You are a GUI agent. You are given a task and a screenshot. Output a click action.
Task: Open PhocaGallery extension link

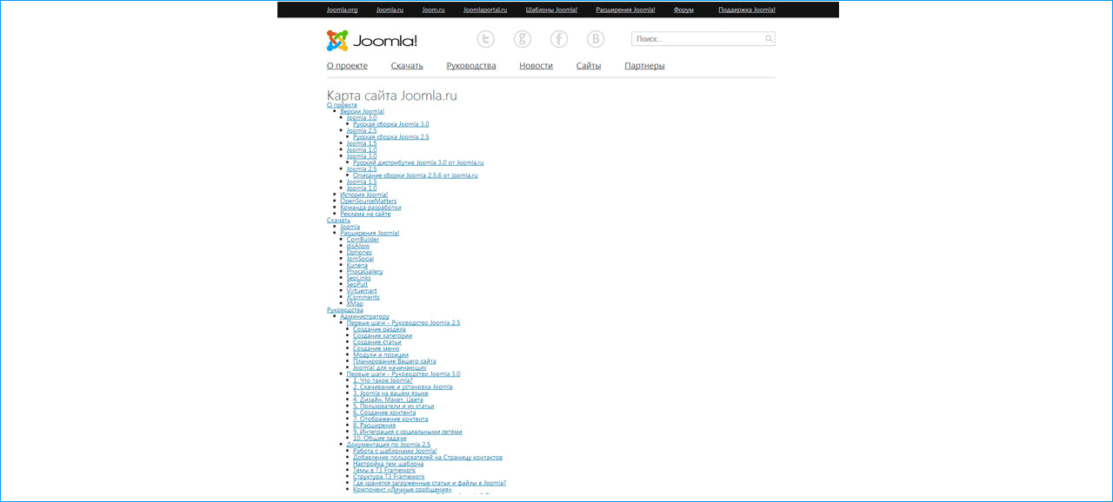(x=364, y=272)
